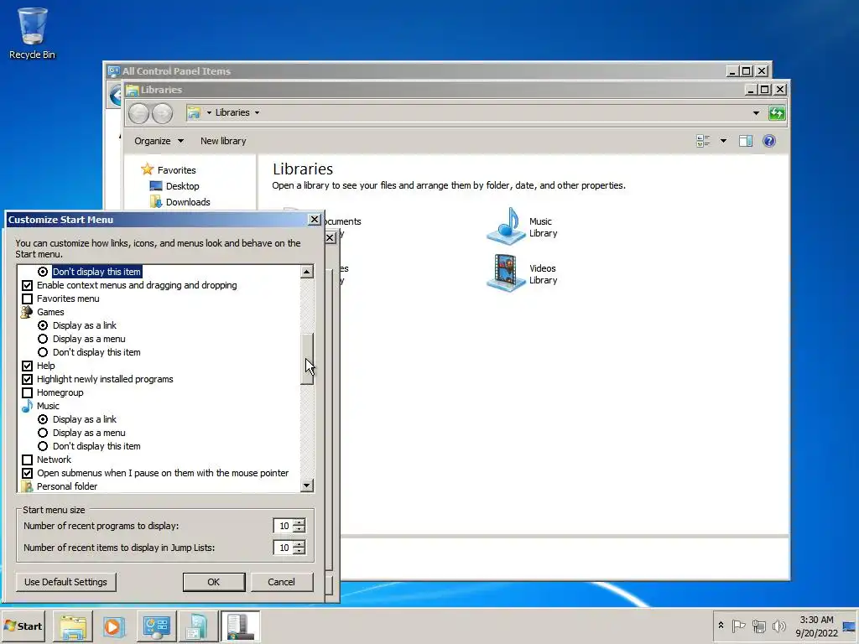
Task: Show hidden tray icons
Action: [x=721, y=626]
